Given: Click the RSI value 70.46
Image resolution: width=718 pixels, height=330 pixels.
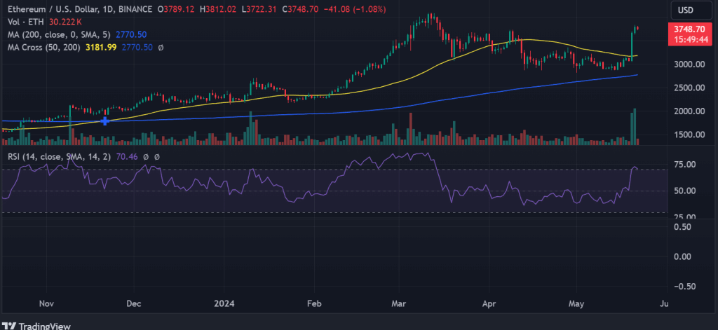Looking at the screenshot, I should pyautogui.click(x=128, y=157).
